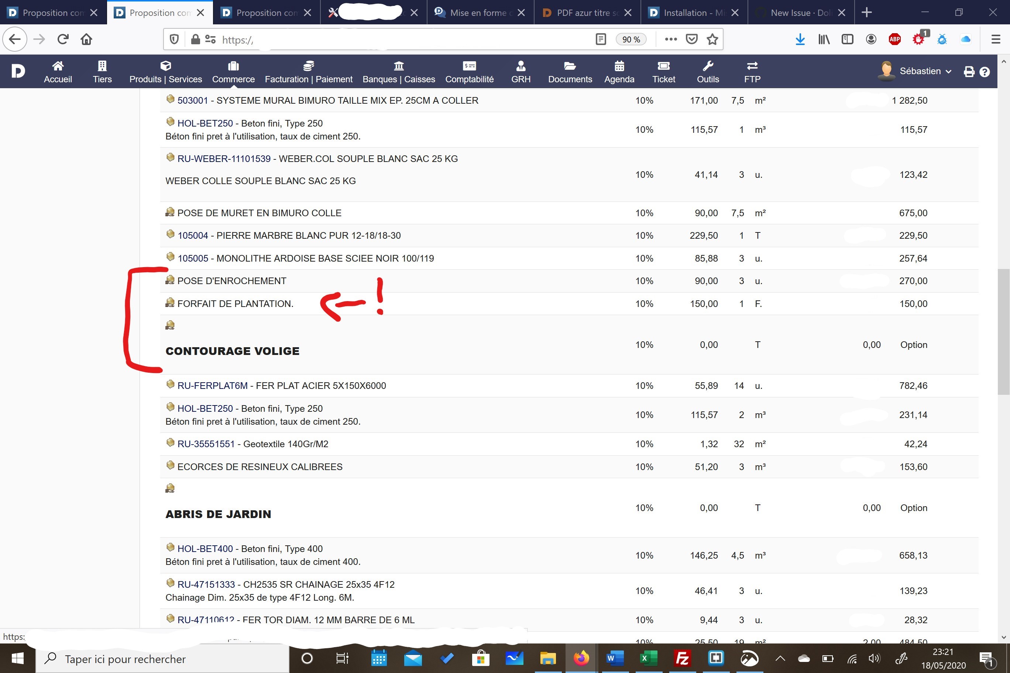Screen dimensions: 1010x673
Task: Open product link 105004
Action: pos(192,236)
